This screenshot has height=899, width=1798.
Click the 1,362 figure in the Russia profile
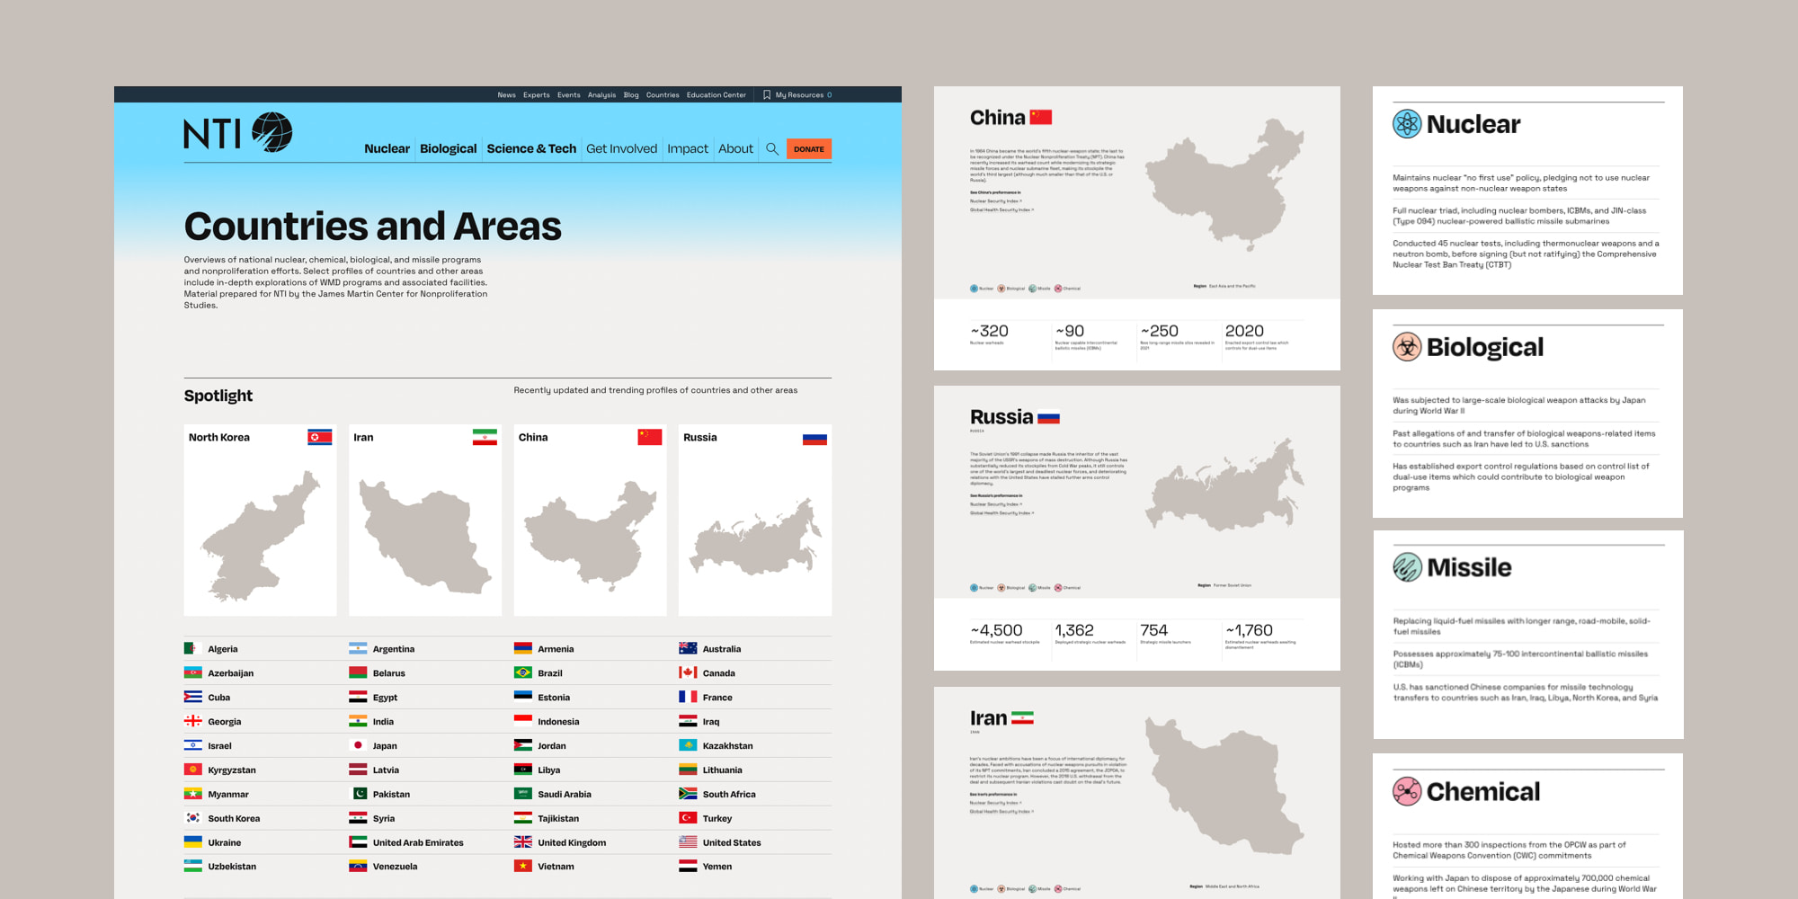tap(1074, 630)
